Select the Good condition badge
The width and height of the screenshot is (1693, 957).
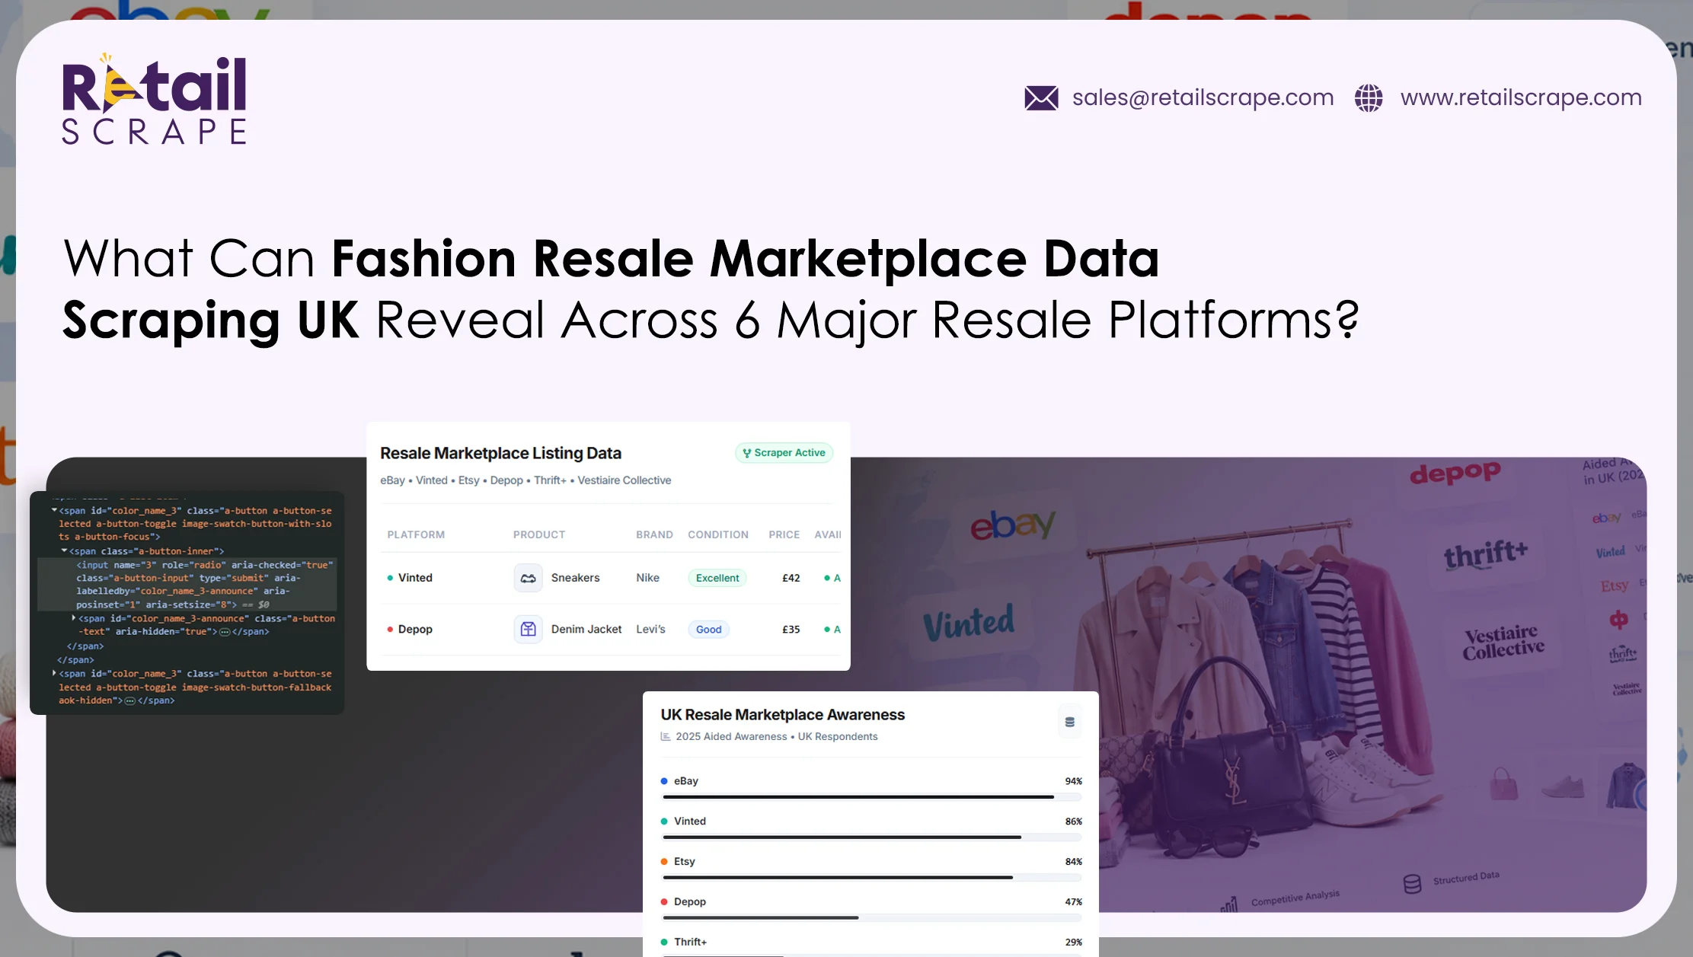coord(708,629)
